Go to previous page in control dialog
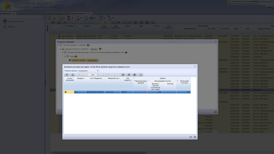274x154 pixels. point(85,75)
